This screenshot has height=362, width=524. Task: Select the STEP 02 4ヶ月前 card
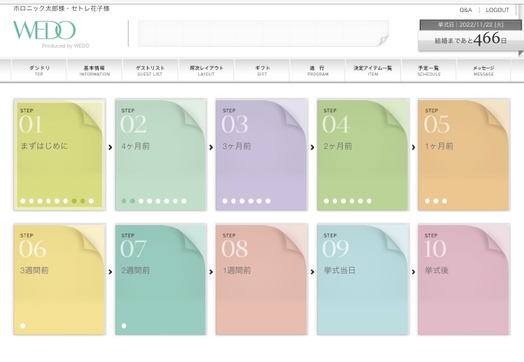coord(160,155)
